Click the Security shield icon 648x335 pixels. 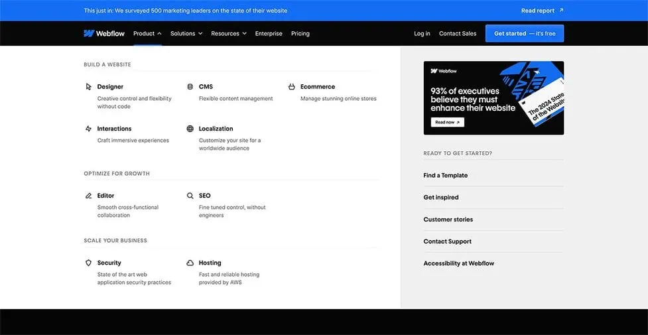click(x=88, y=263)
